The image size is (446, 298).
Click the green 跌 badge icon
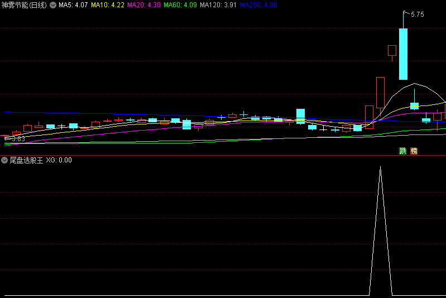coord(403,151)
